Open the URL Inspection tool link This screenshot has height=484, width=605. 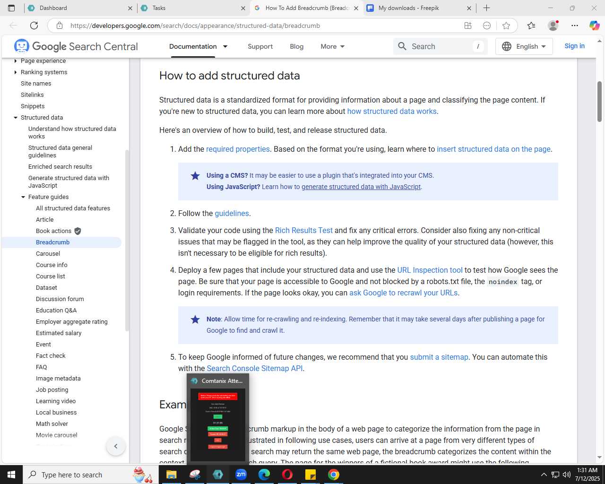pos(430,270)
